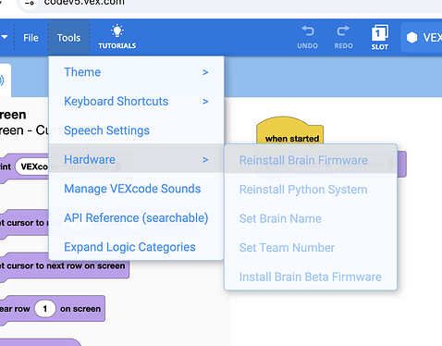Open Manage VEXcode Sounds
This screenshot has height=346, width=442.
click(x=136, y=189)
